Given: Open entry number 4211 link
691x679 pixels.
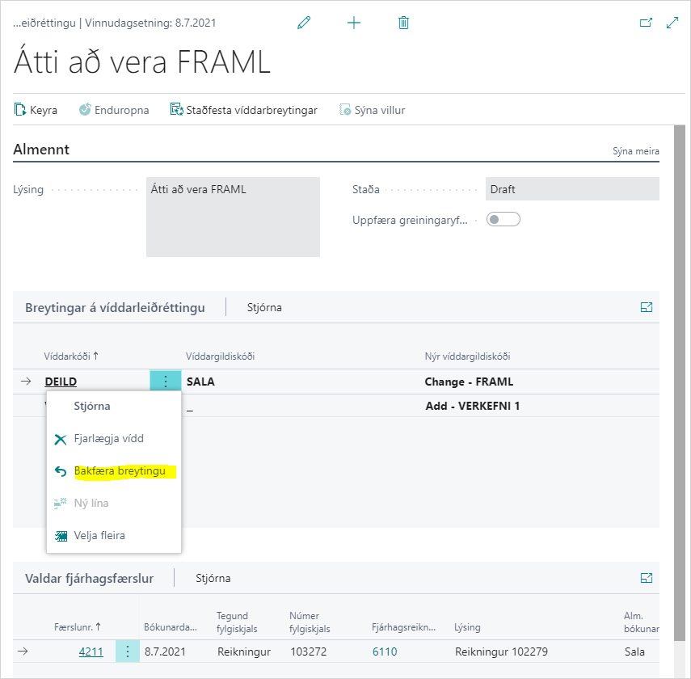Looking at the screenshot, I should pos(91,652).
